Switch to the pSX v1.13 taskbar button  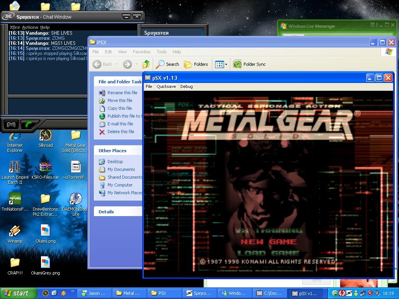click(306, 293)
